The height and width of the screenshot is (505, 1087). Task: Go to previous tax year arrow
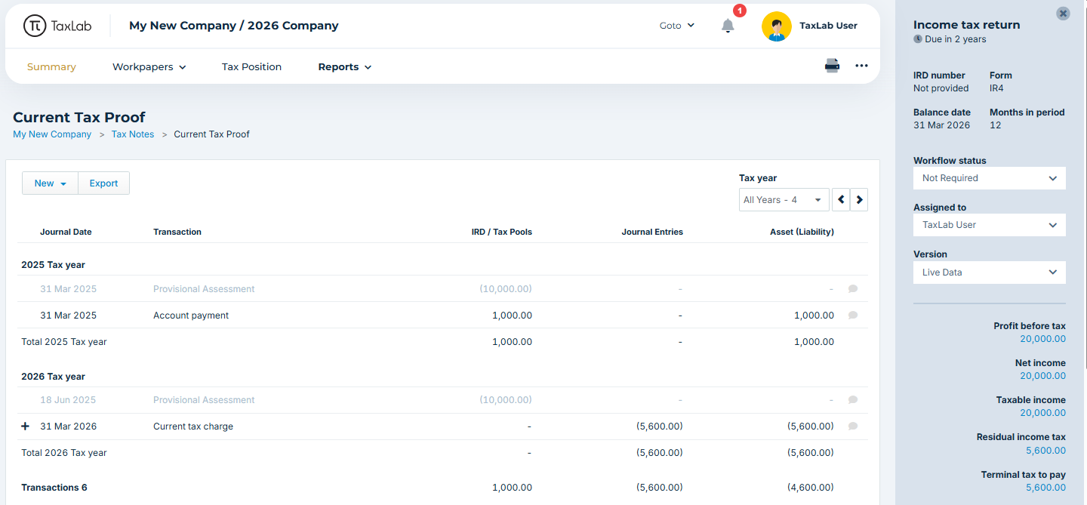(x=841, y=200)
